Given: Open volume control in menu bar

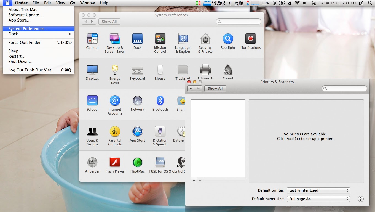Looking at the screenshot, I should (304, 3).
